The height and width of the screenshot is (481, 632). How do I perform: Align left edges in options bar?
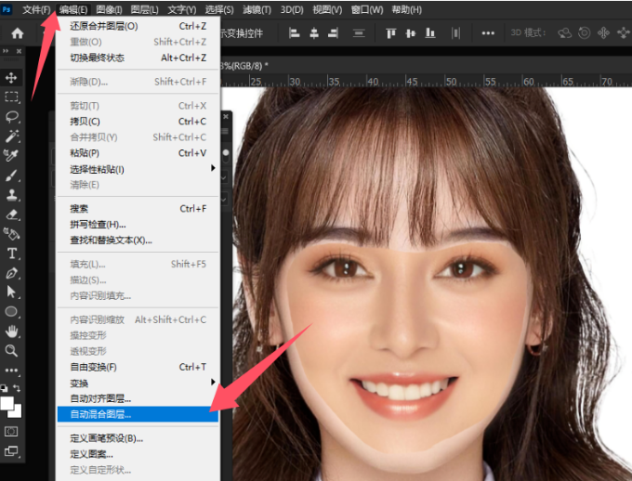coord(295,33)
